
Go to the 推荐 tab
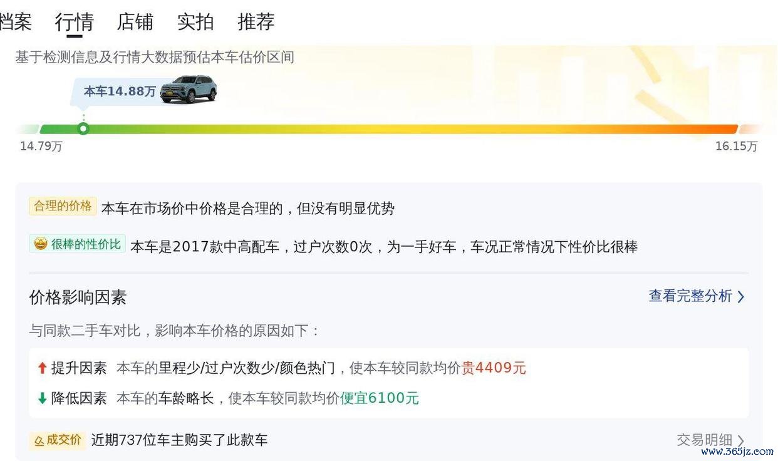point(256,22)
